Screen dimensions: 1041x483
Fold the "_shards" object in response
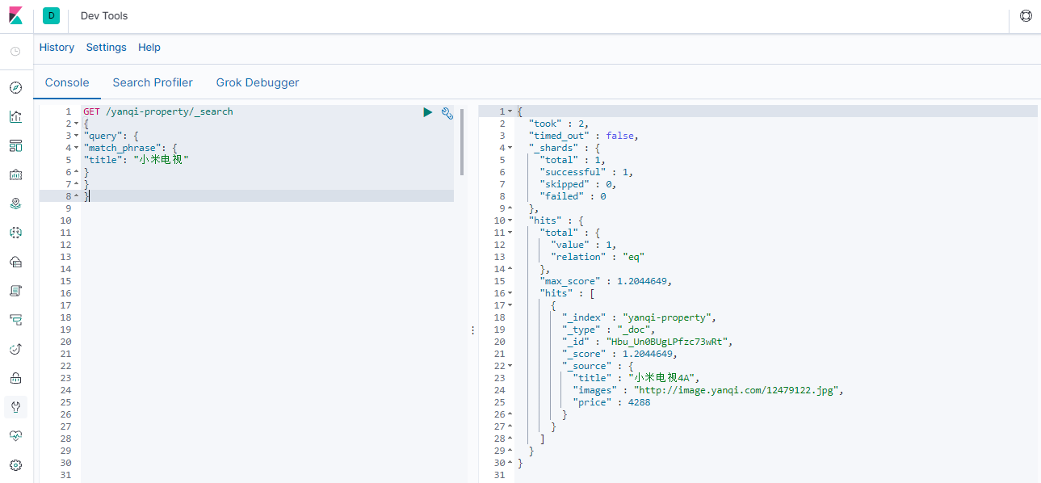(x=510, y=148)
